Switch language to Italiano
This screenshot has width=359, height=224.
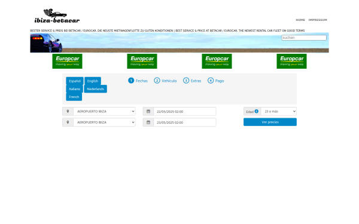pyautogui.click(x=74, y=89)
